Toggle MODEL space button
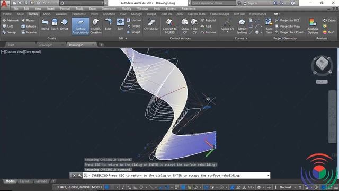 tap(97, 187)
